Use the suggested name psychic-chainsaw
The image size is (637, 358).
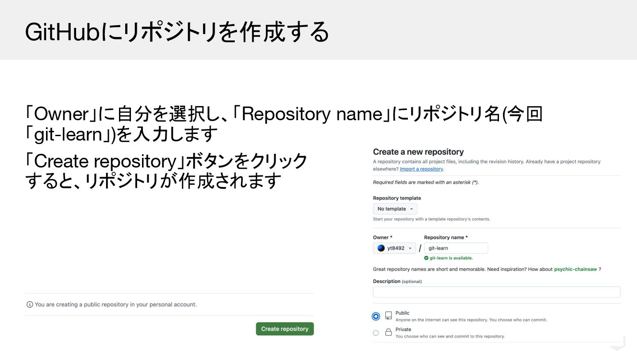pos(575,269)
